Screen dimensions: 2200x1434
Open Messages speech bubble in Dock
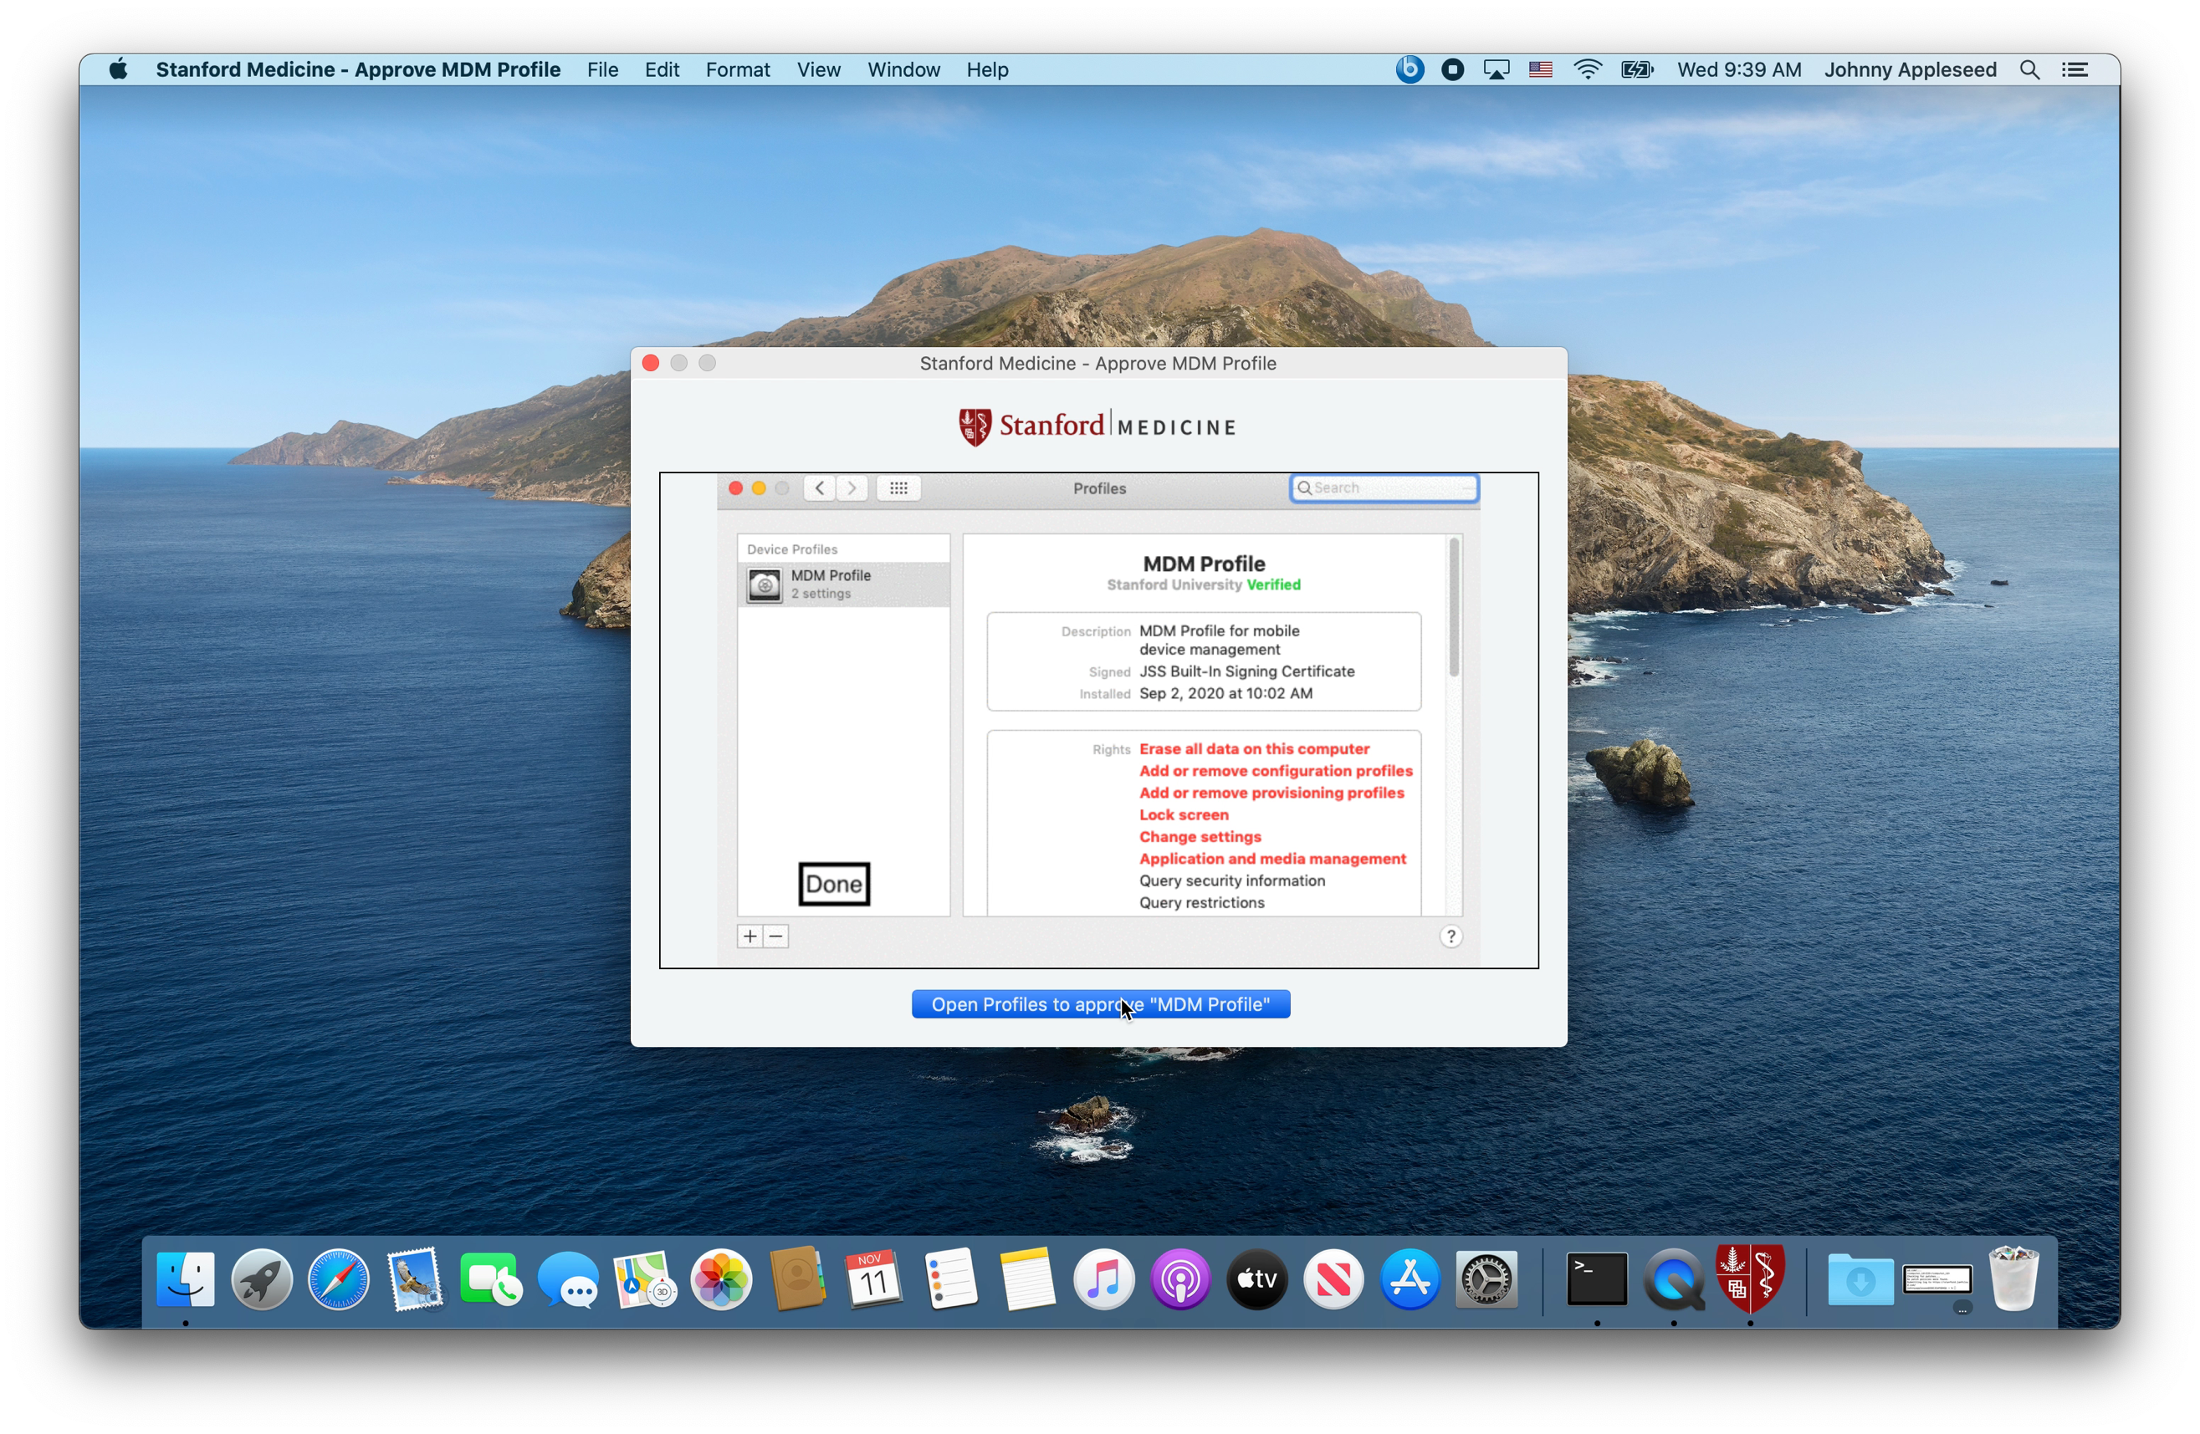pos(567,1279)
